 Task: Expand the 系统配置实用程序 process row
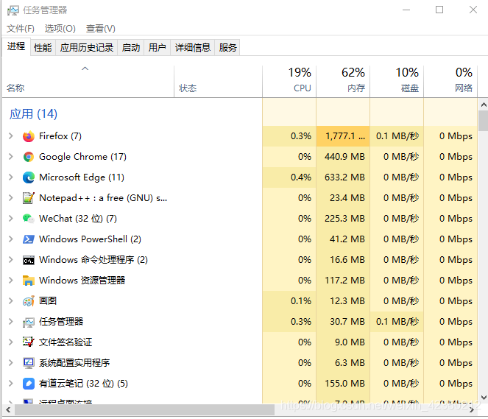[x=10, y=362]
